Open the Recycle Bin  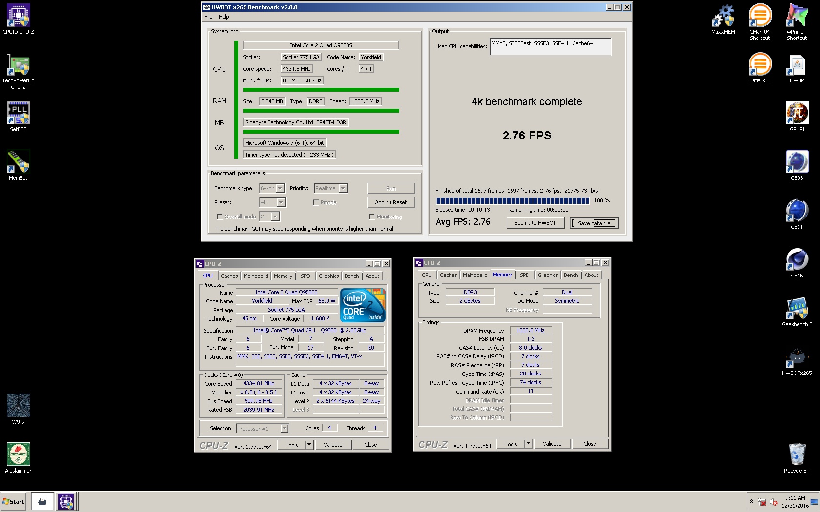pos(797,458)
